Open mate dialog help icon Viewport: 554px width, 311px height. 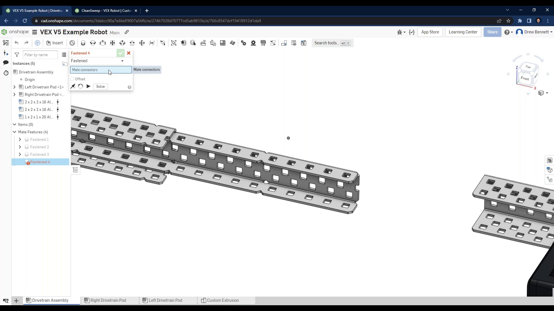pos(129,87)
